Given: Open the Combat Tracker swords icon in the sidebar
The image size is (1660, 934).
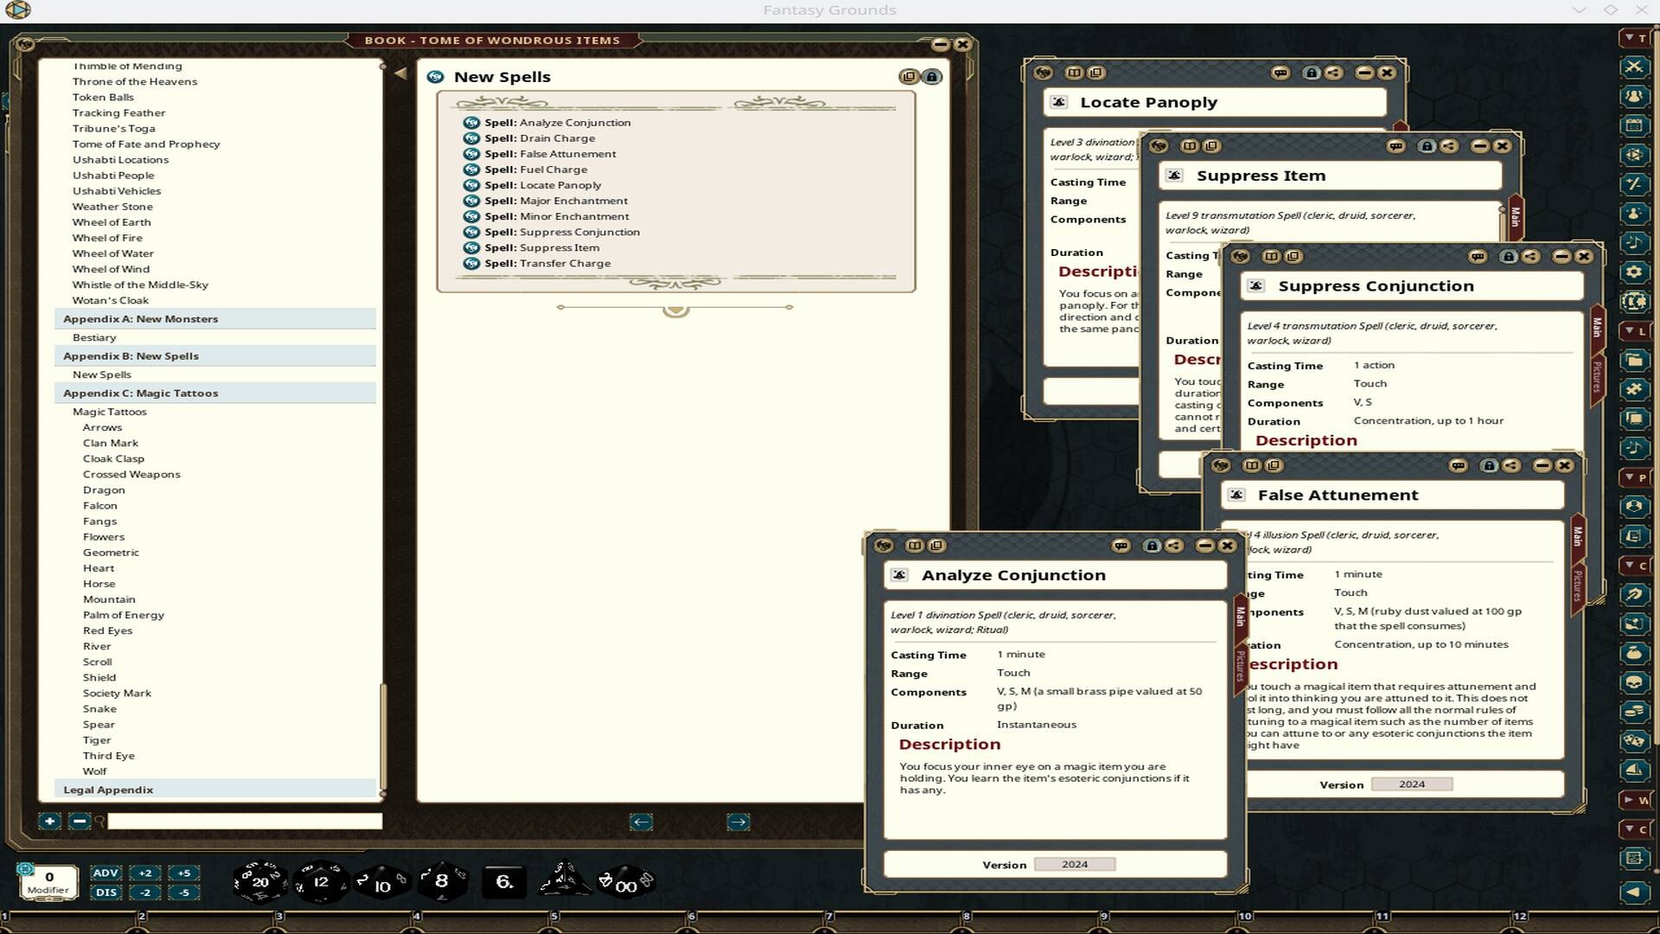Looking at the screenshot, I should tap(1634, 66).
